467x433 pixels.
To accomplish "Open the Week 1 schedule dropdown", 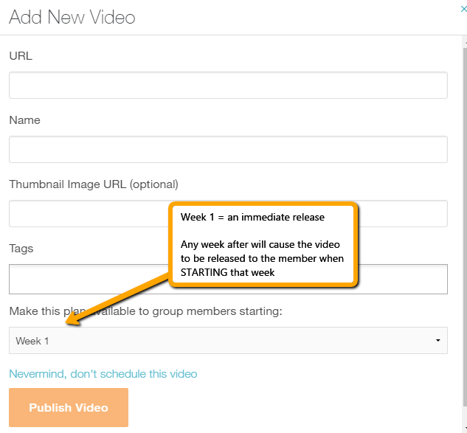I will point(228,340).
